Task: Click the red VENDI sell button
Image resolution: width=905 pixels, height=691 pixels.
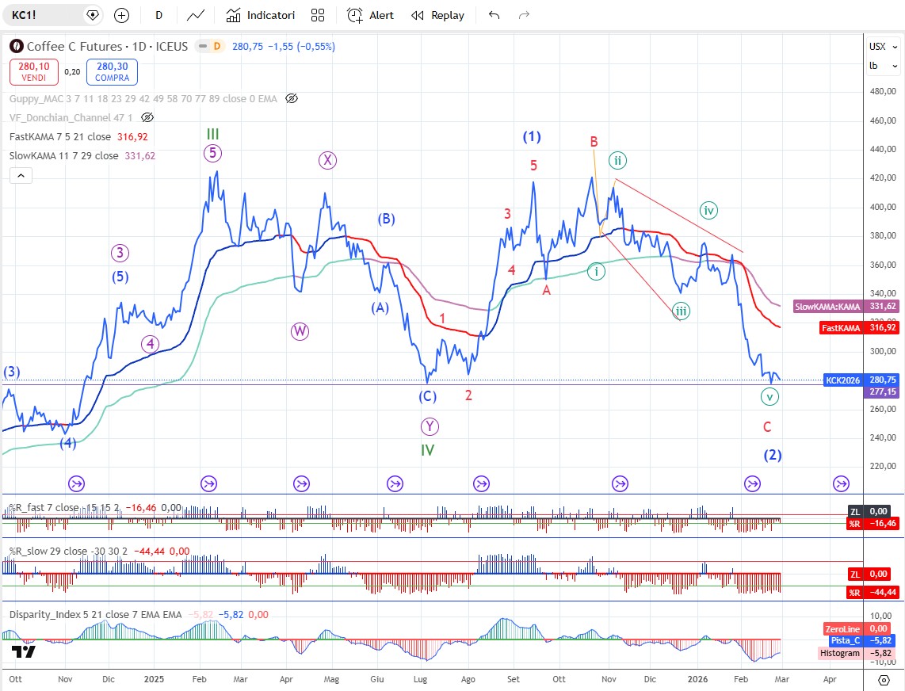Action: (33, 72)
